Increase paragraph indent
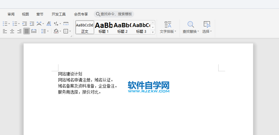 pyautogui.click(x=32, y=24)
